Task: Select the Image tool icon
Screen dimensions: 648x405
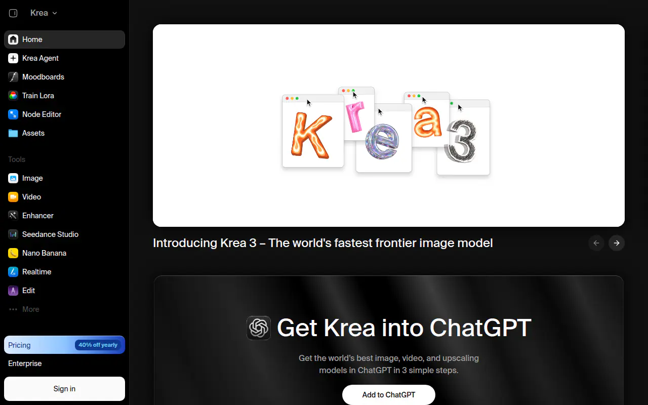Action: tap(13, 178)
